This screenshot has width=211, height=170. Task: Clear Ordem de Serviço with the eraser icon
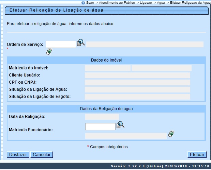click(x=49, y=51)
